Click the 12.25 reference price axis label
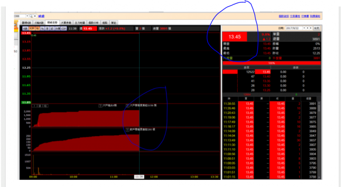This screenshot has width=341, height=187. tap(27, 68)
